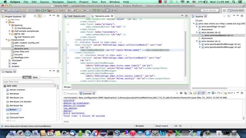Select Button item in MAF AMX palette
The height and width of the screenshot is (138, 246).
coord(13,110)
